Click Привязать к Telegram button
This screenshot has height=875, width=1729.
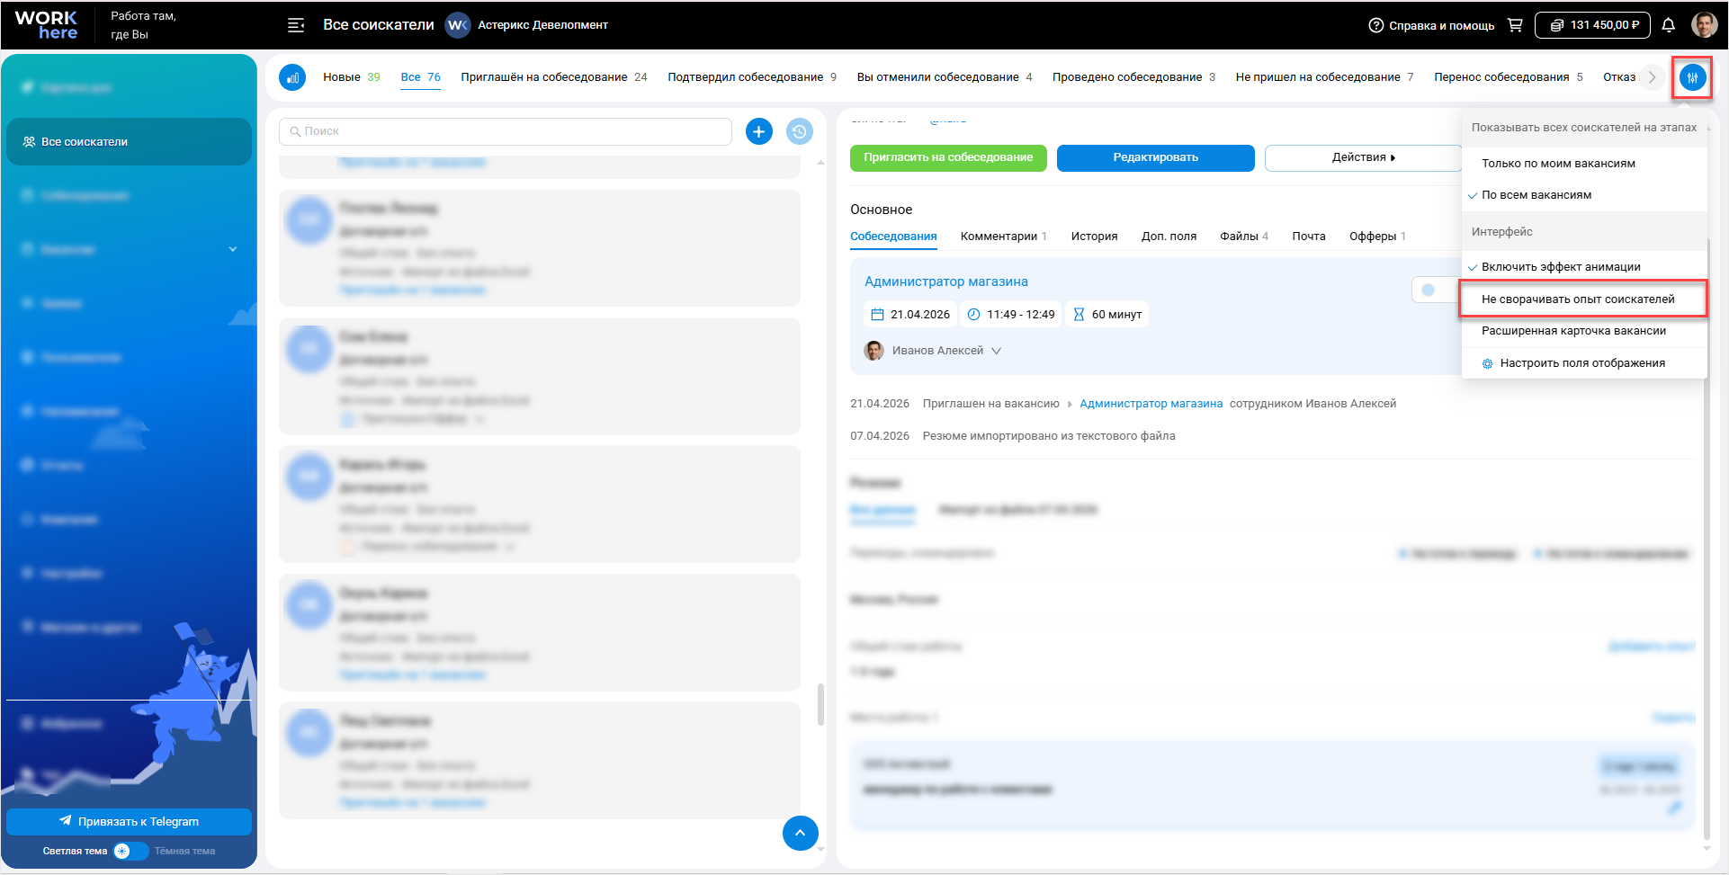(x=129, y=822)
